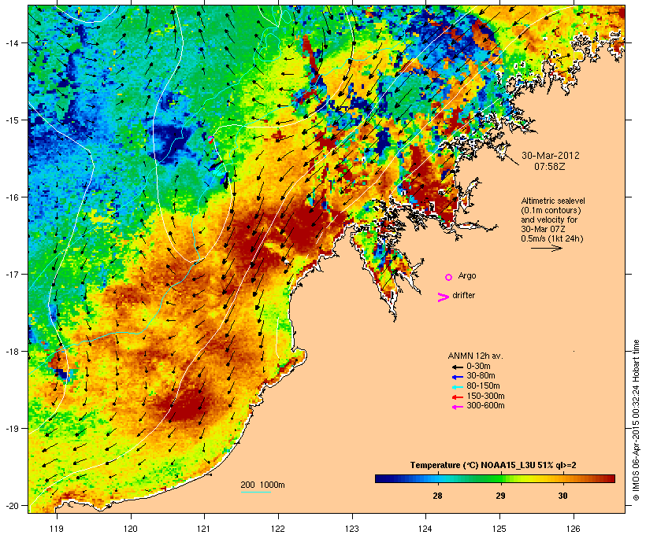Click the '28' colorbar tick label
The image size is (646, 535).
pos(437,496)
